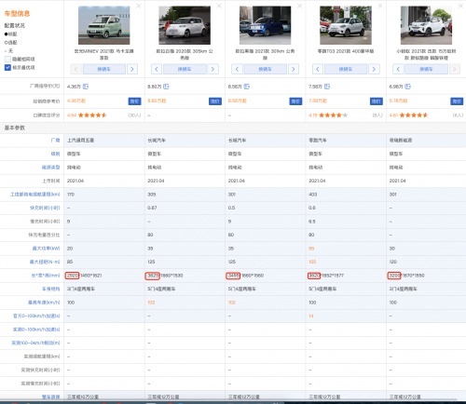Open the 级别 class row label link

pyautogui.click(x=55, y=154)
